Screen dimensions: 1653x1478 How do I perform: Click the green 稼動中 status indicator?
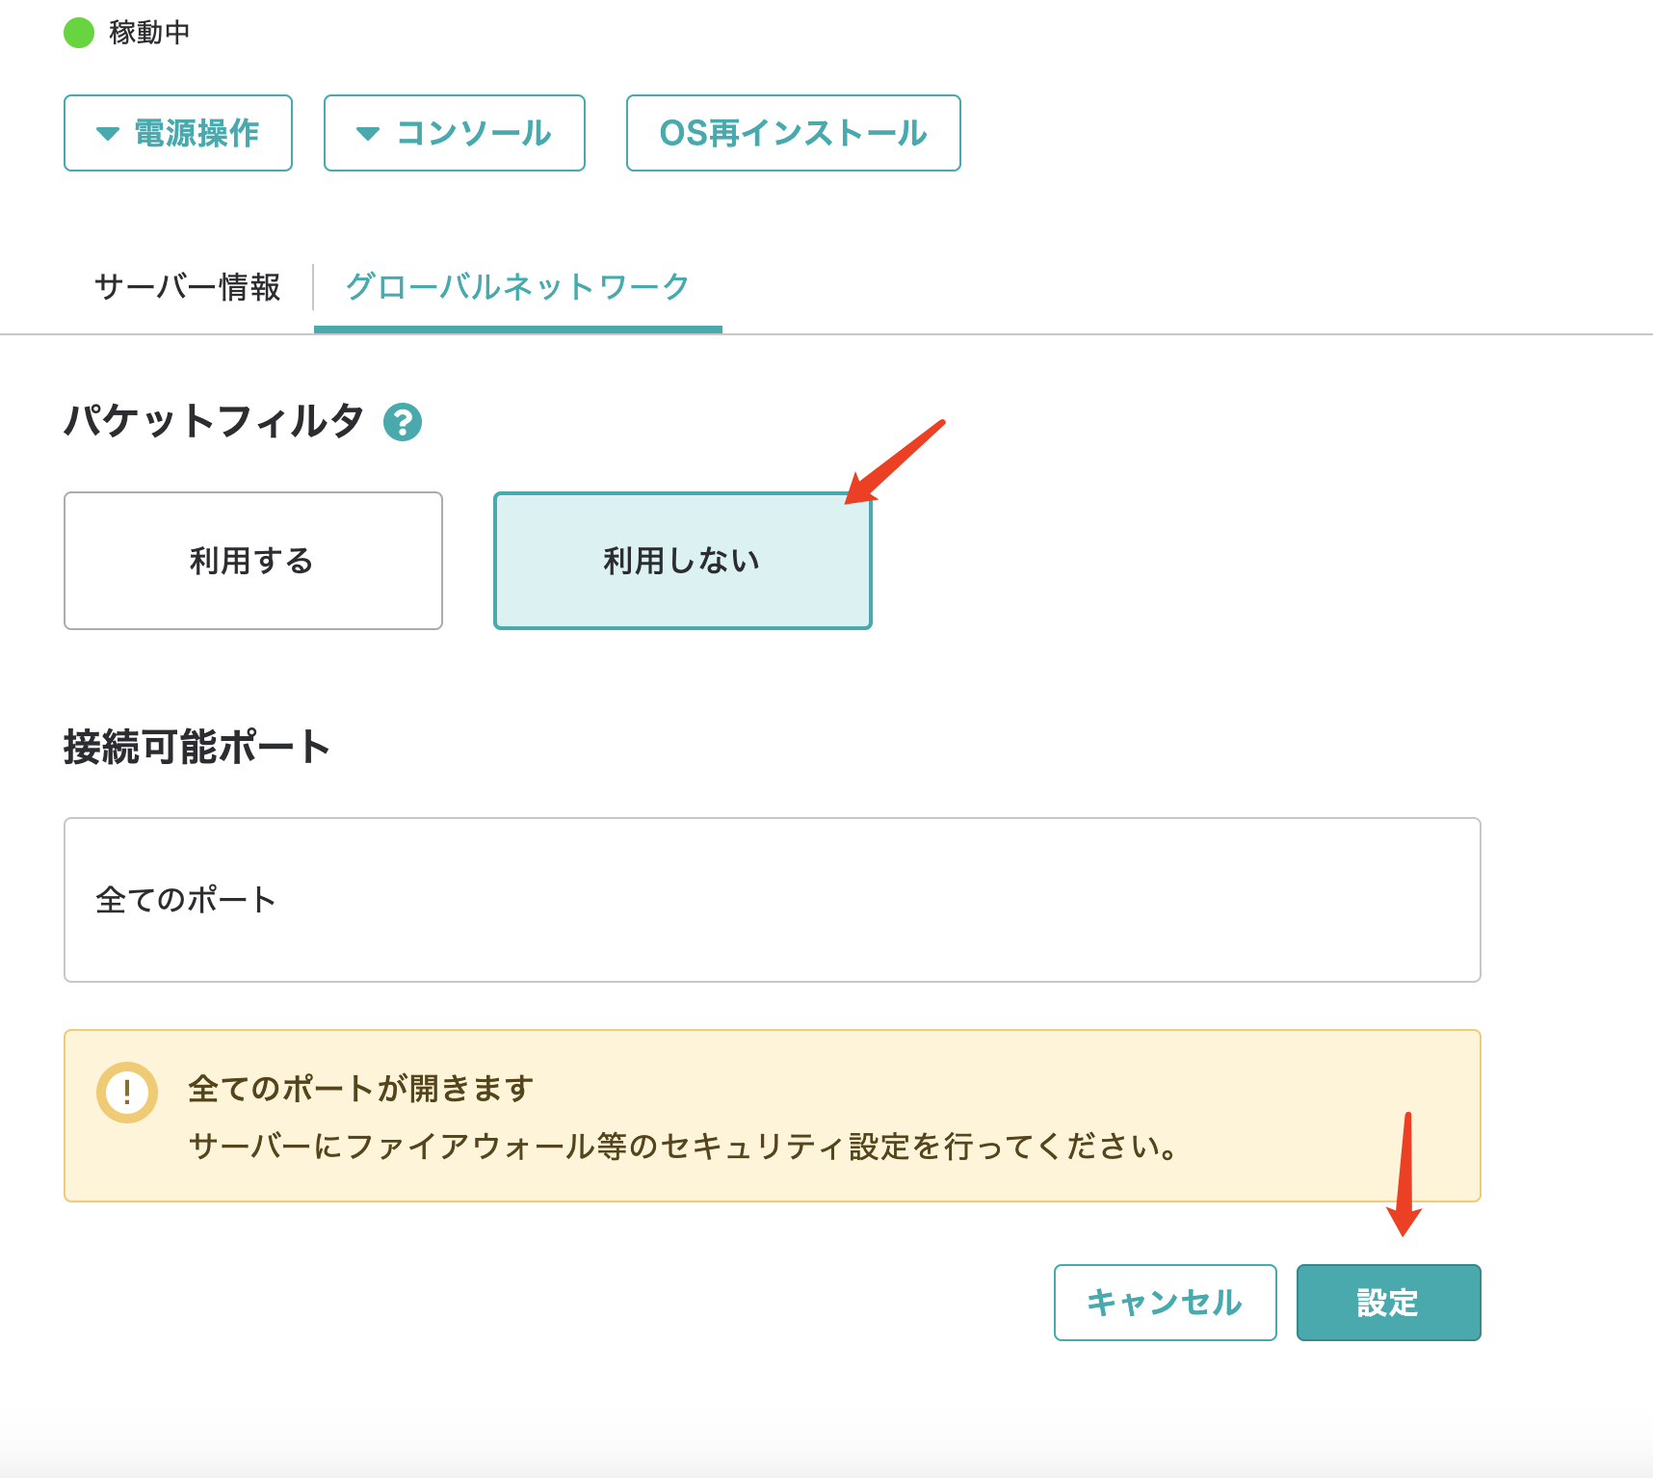click(x=79, y=33)
